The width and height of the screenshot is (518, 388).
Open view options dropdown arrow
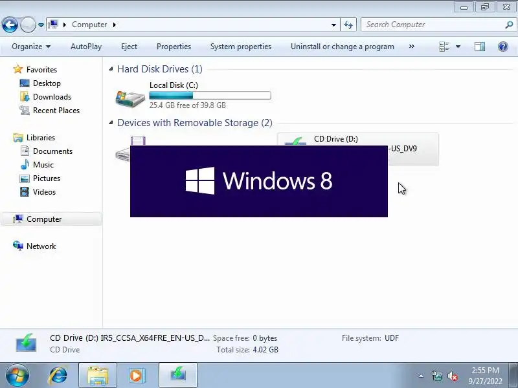(458, 47)
